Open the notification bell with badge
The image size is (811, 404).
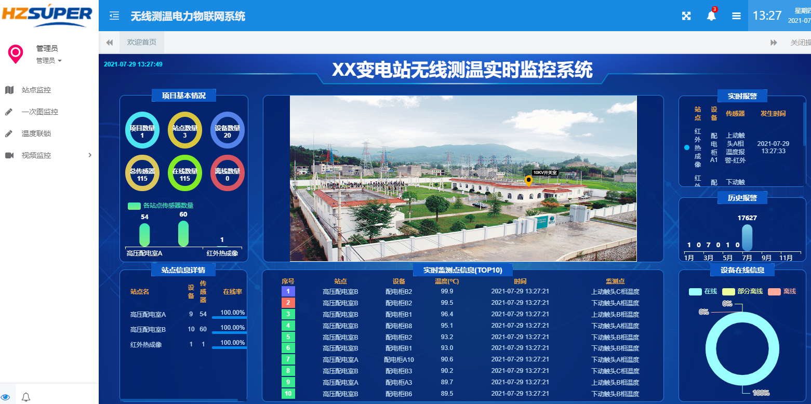pos(711,16)
